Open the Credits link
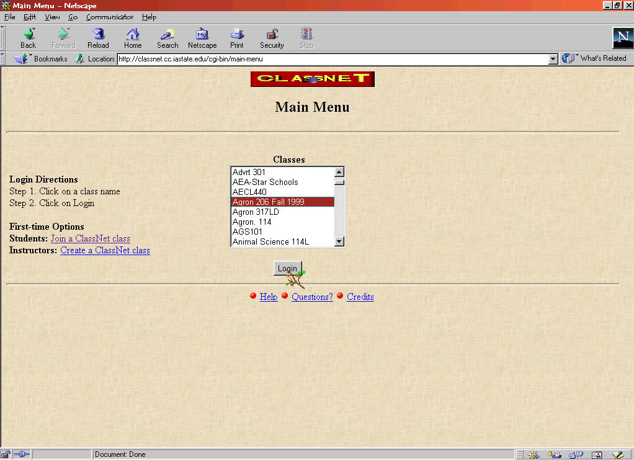 tap(360, 297)
